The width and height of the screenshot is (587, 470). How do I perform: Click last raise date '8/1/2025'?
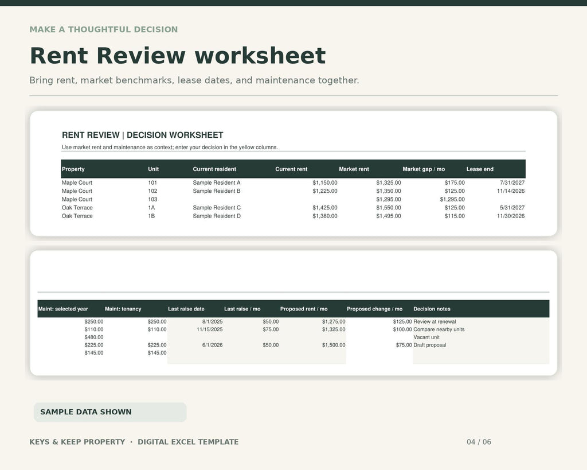click(212, 321)
